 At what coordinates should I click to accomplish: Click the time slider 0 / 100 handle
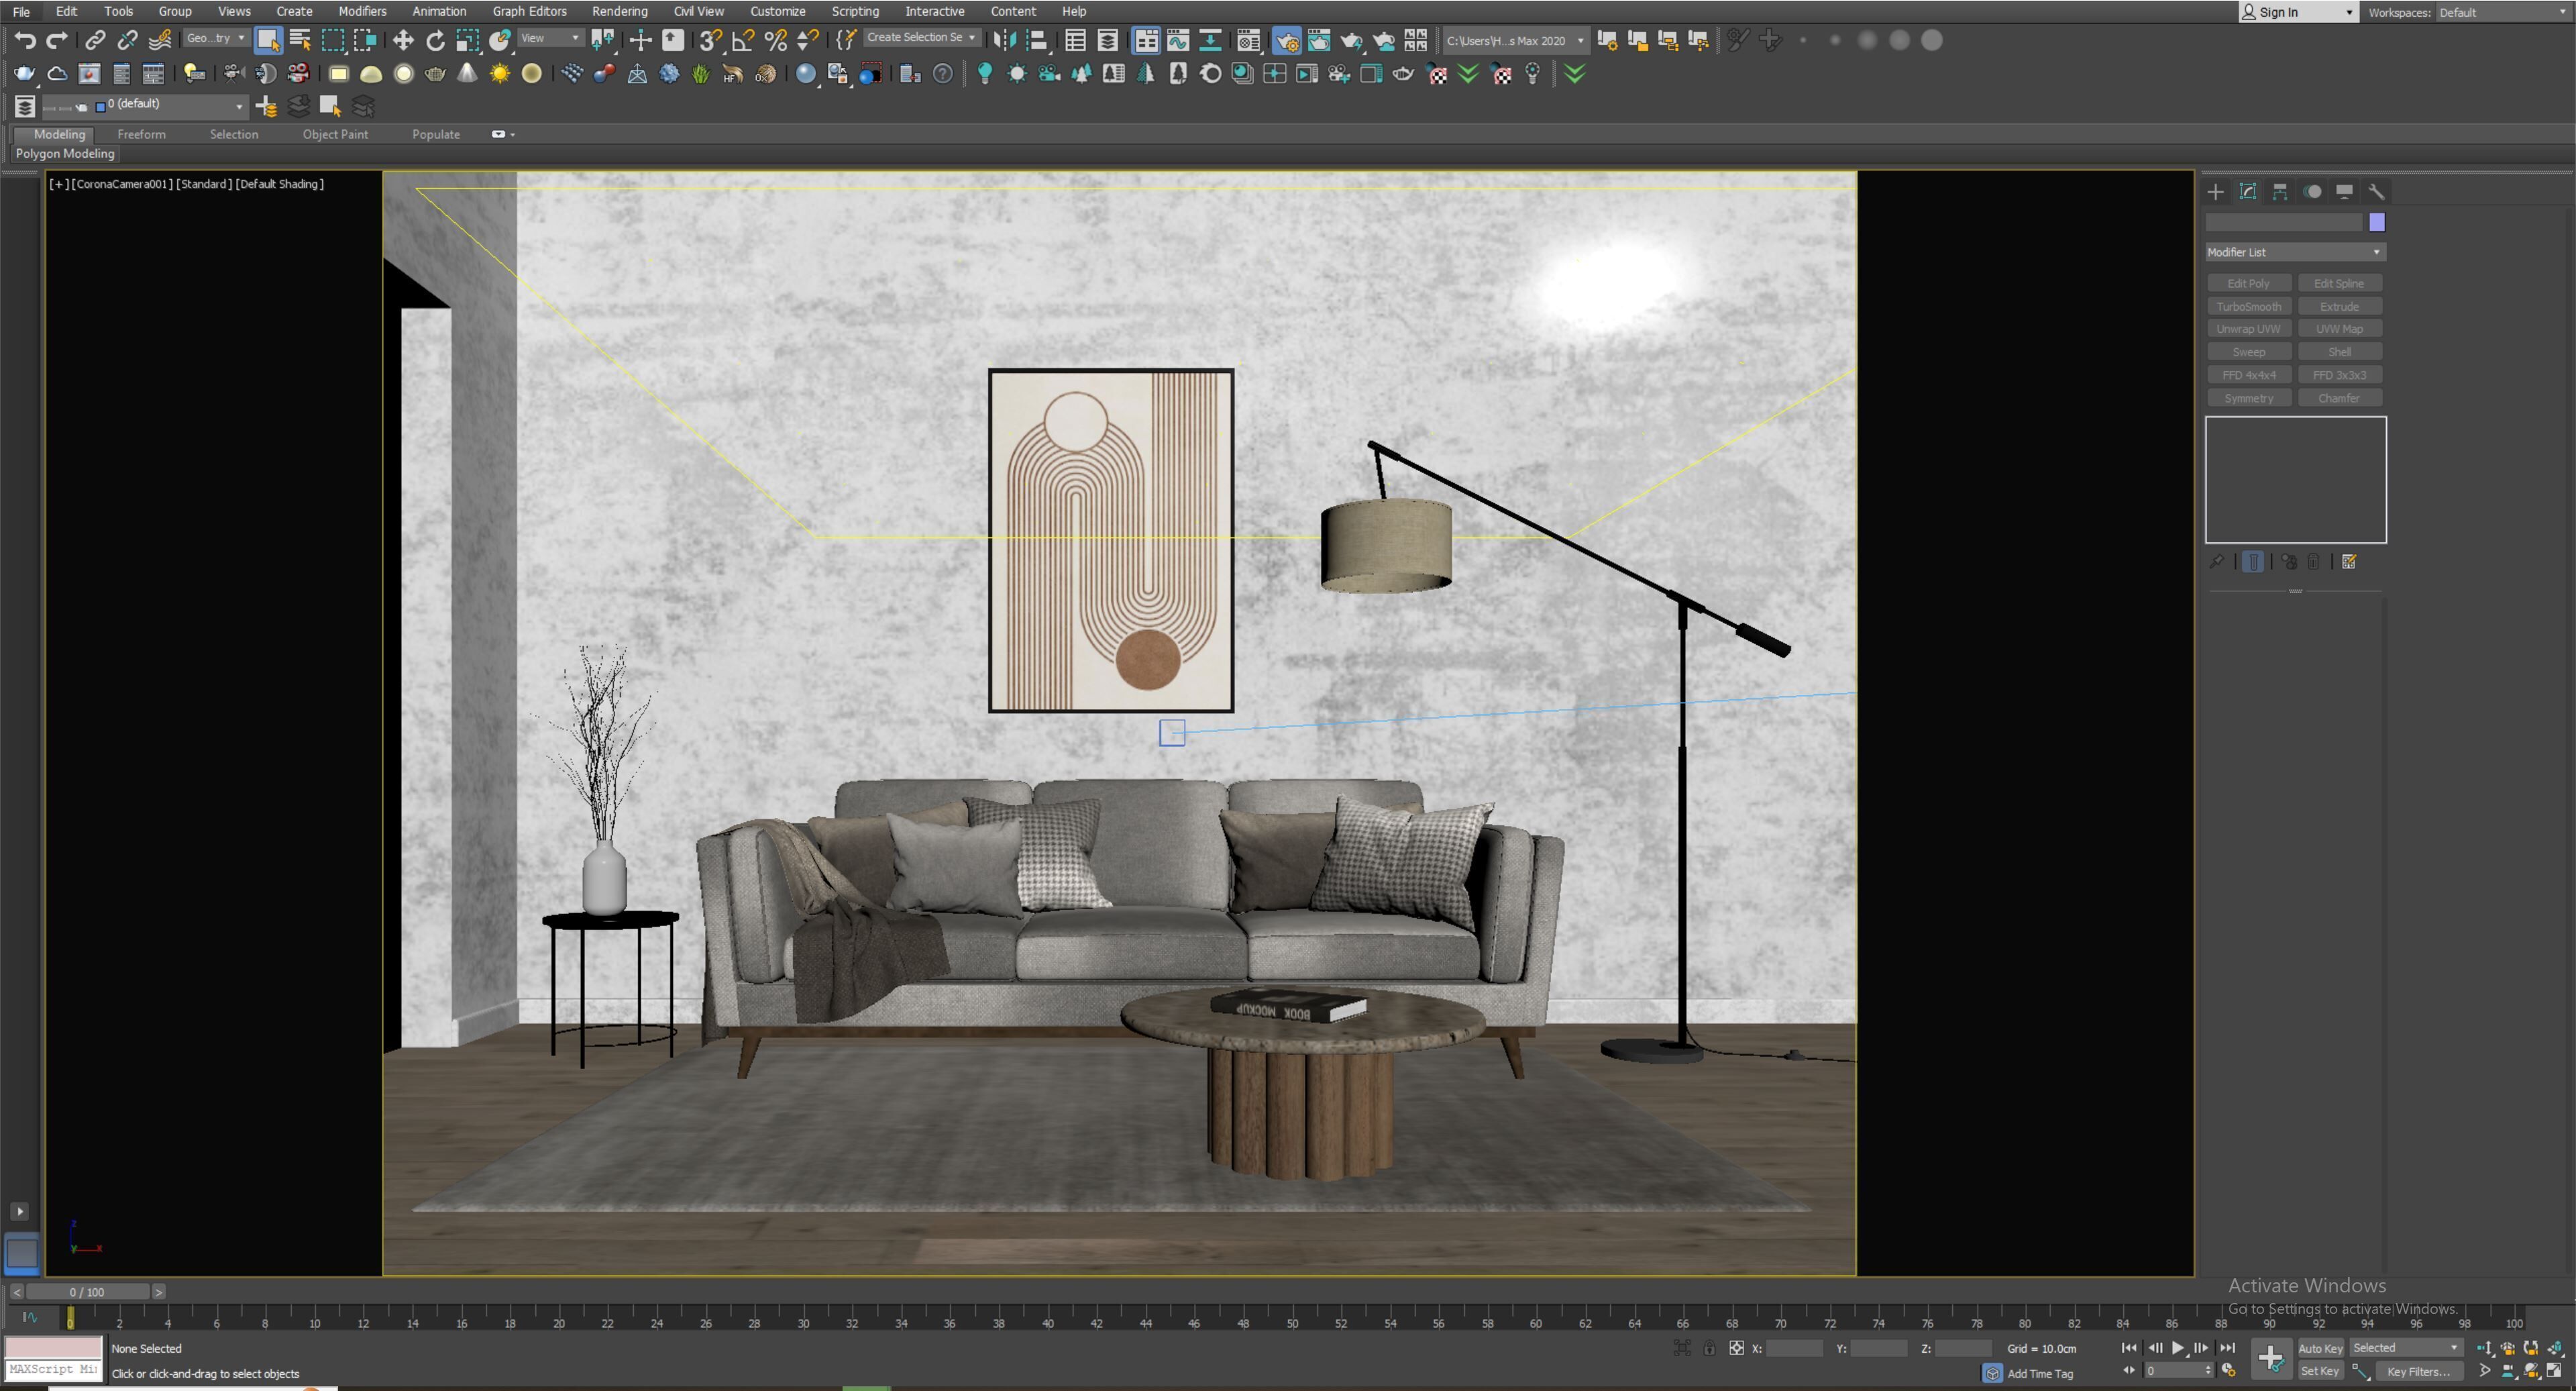tap(87, 1293)
